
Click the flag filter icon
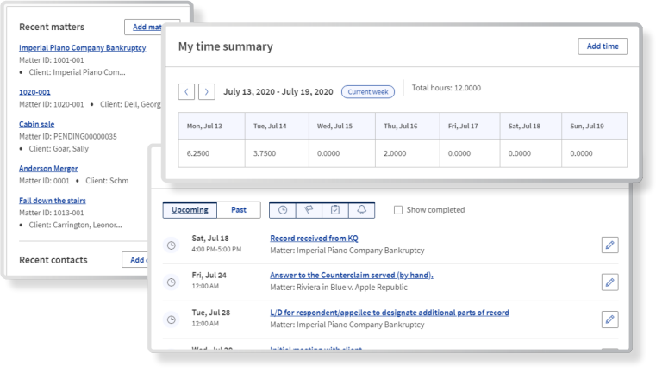[308, 210]
